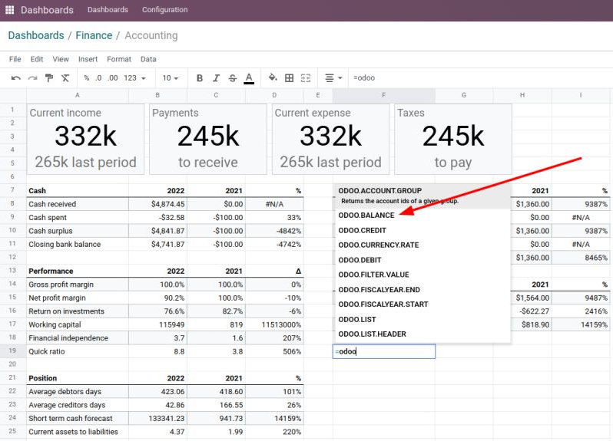The image size is (613, 441).
Task: Click the Taxes 245k to pay card
Action: coord(453,139)
